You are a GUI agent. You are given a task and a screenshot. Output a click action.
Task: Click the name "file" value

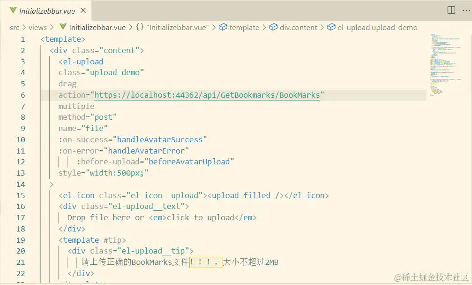tap(95, 128)
